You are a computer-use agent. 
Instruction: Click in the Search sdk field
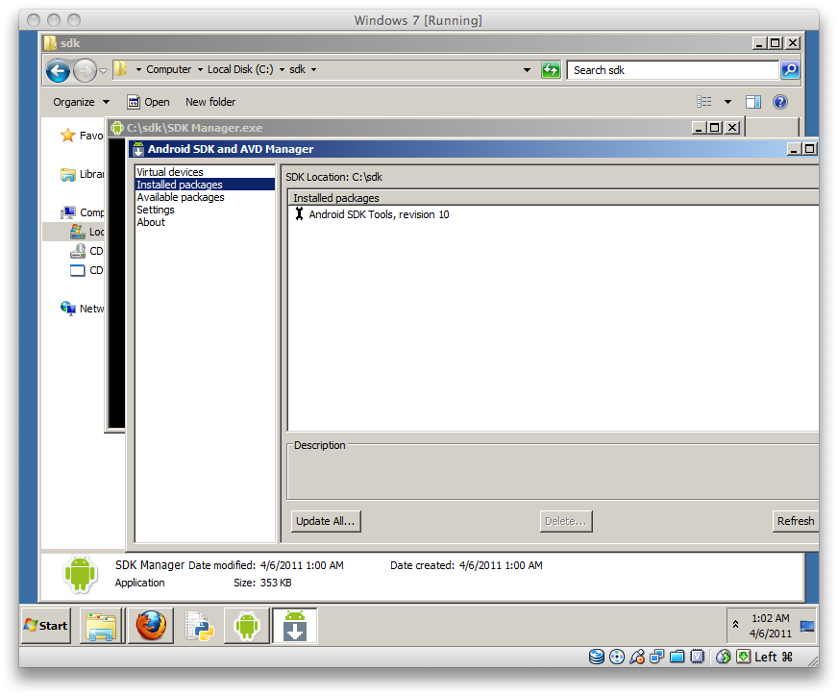[673, 70]
